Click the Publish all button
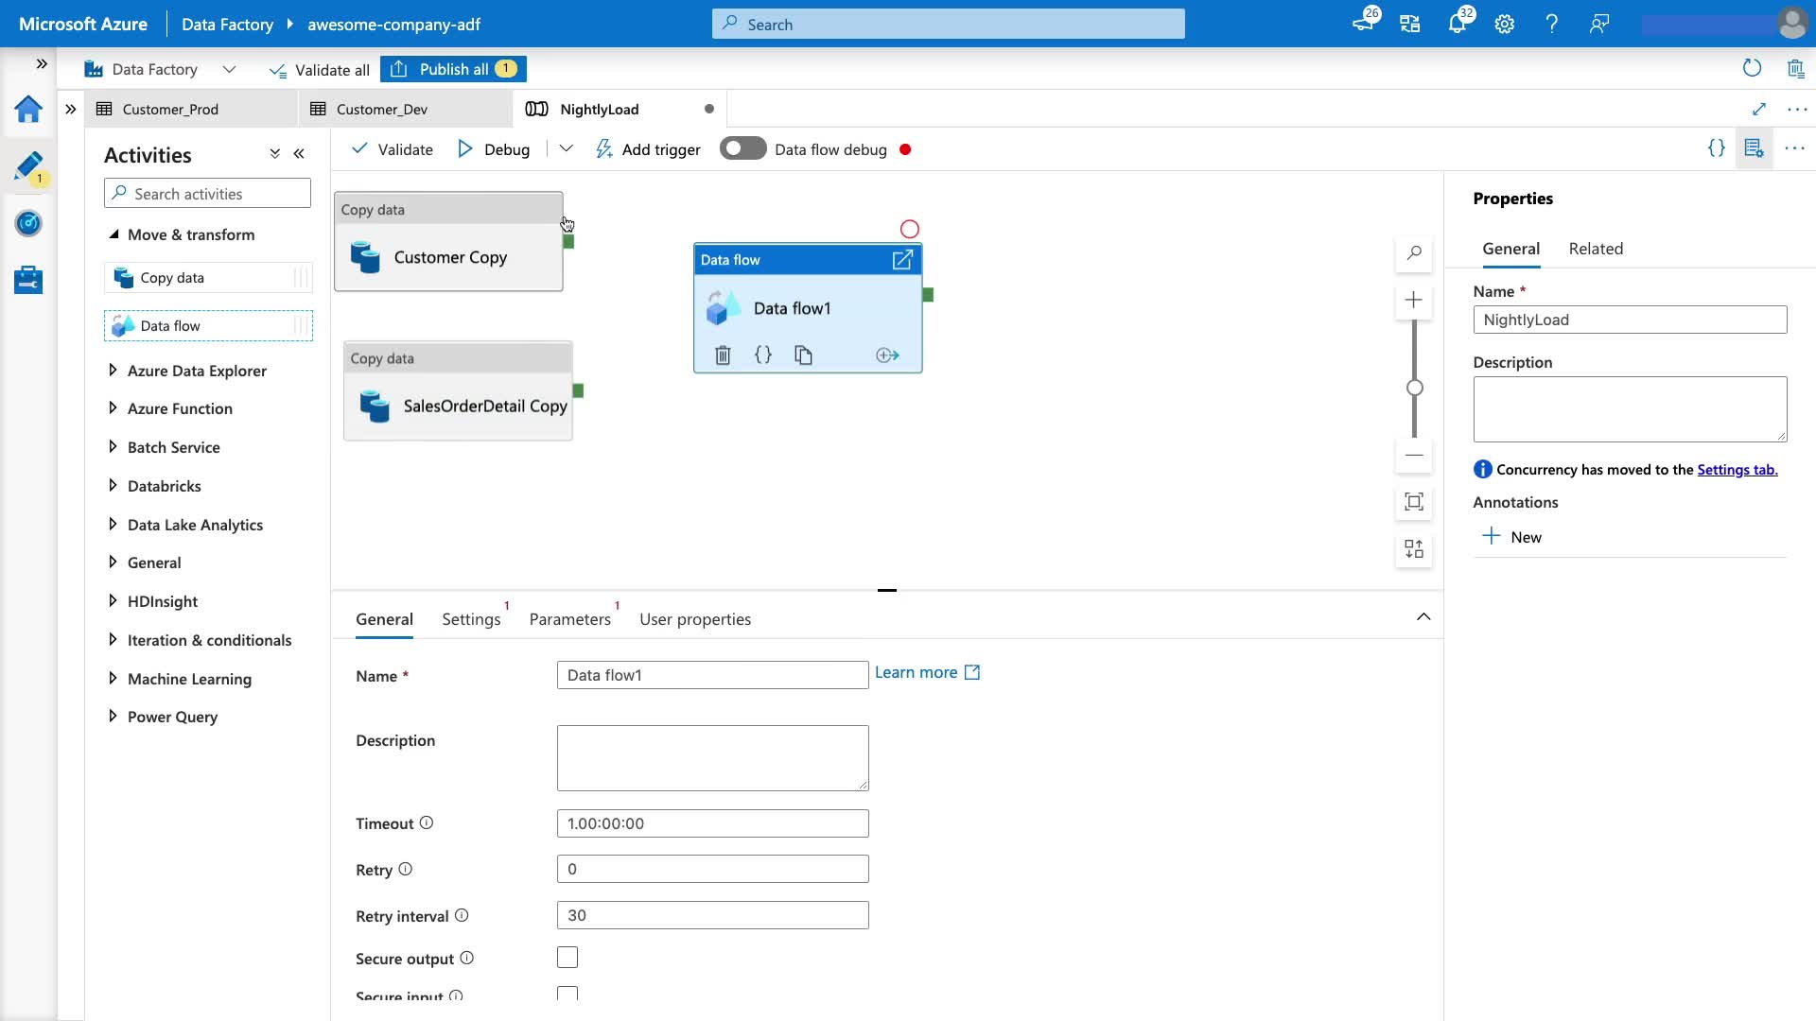The height and width of the screenshot is (1021, 1816). coord(453,69)
